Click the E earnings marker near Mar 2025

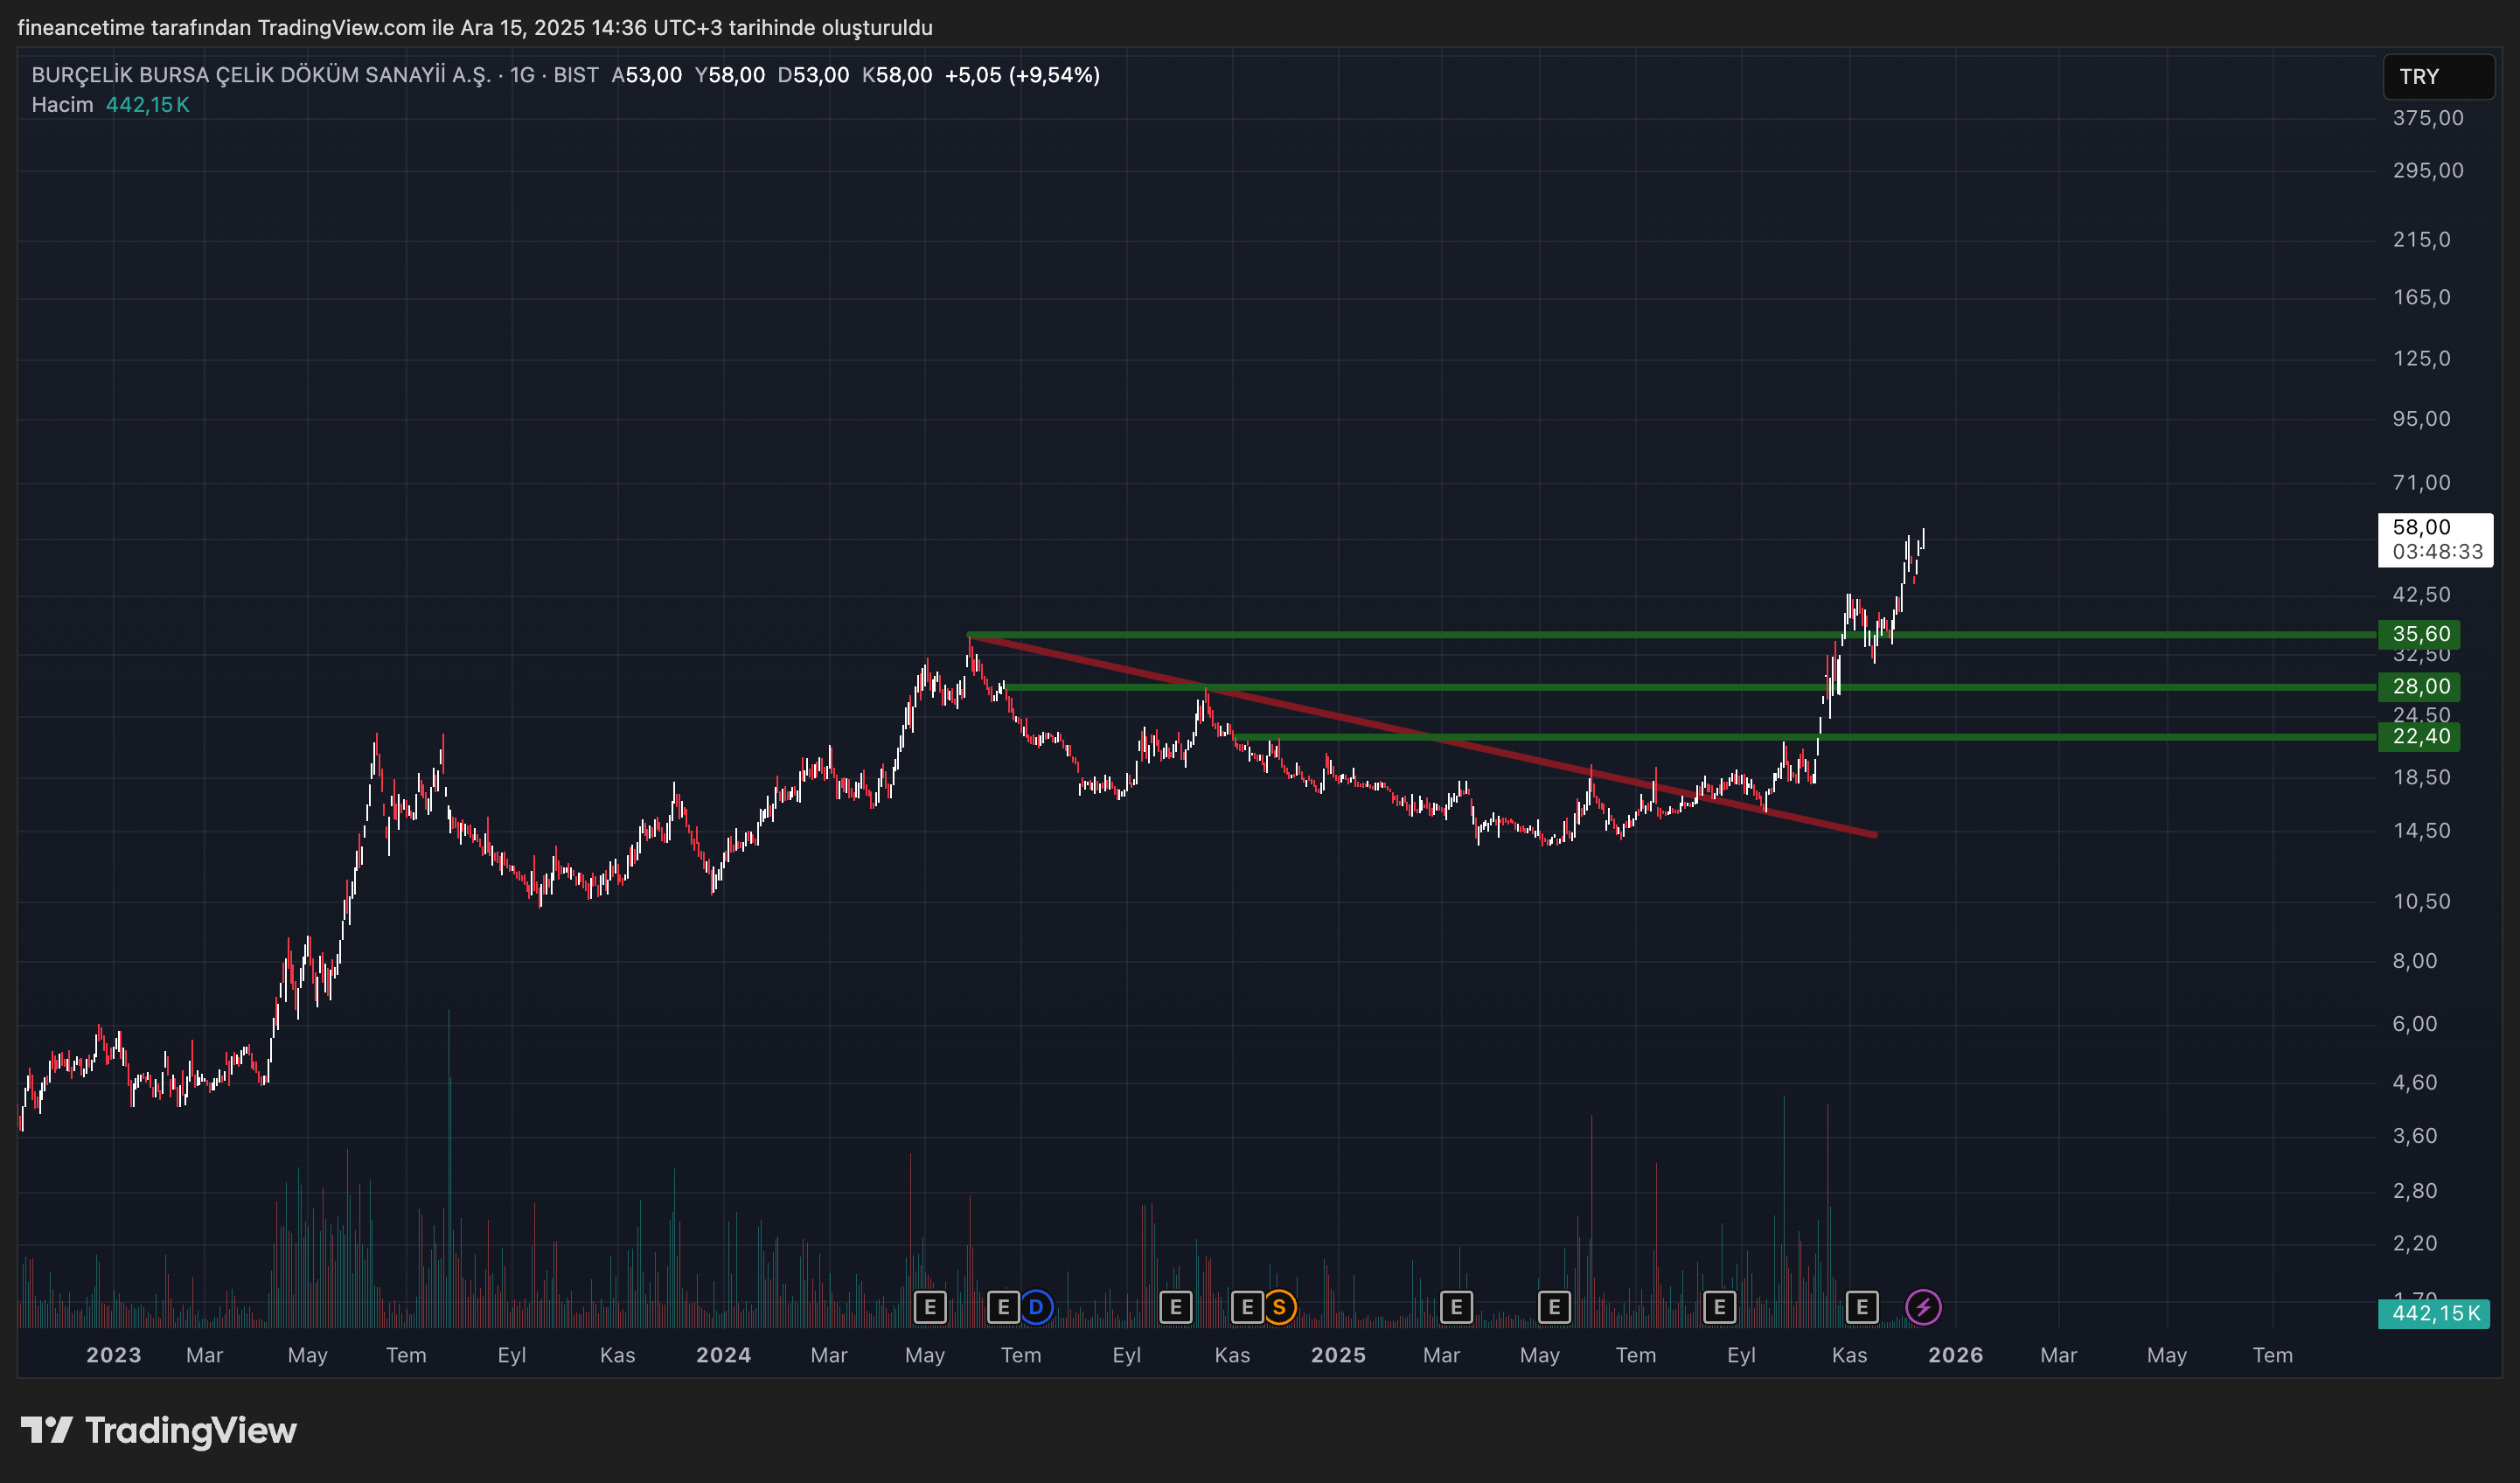(1456, 1307)
